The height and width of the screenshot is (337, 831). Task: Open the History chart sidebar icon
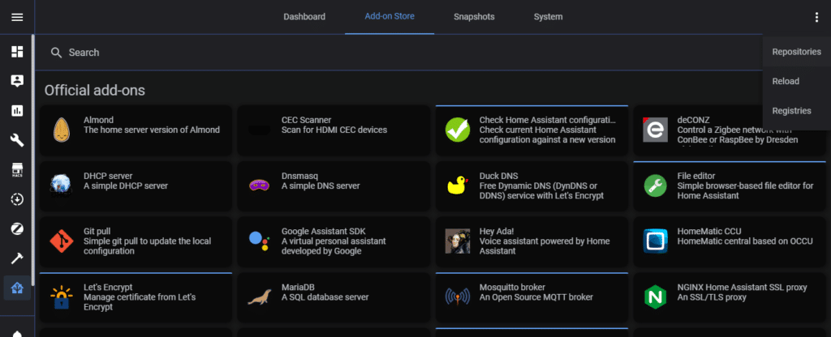click(x=17, y=110)
